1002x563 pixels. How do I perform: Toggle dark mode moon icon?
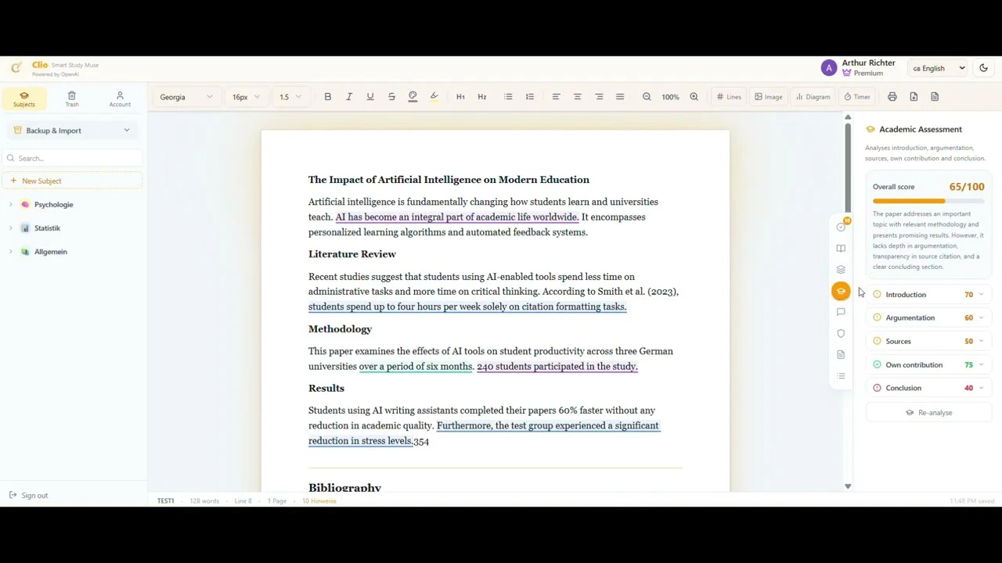(x=984, y=68)
